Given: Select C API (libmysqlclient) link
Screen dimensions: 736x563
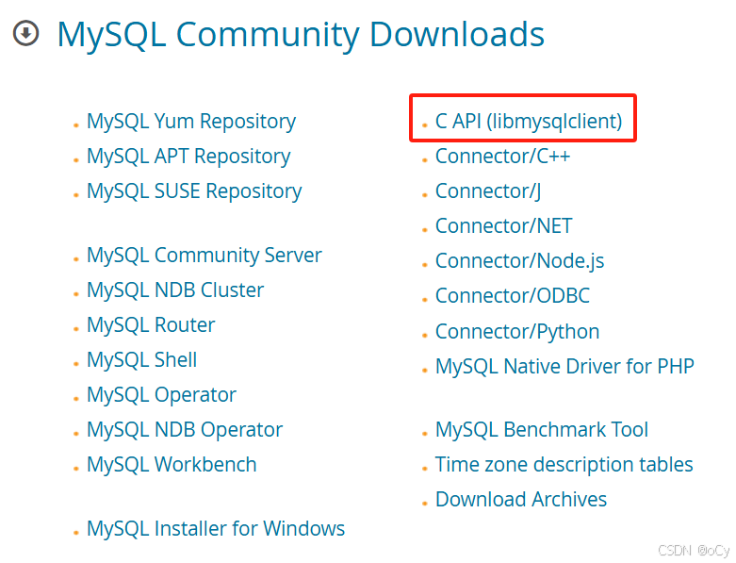Looking at the screenshot, I should pyautogui.click(x=529, y=121).
